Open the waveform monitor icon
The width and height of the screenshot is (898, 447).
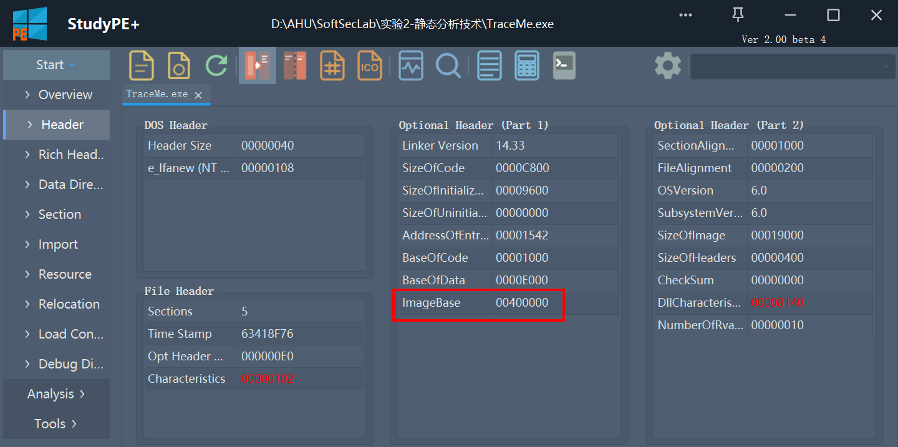(x=411, y=65)
